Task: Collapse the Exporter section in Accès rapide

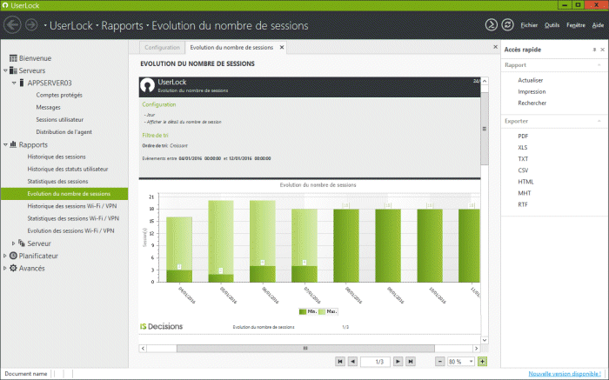Action: [x=599, y=121]
